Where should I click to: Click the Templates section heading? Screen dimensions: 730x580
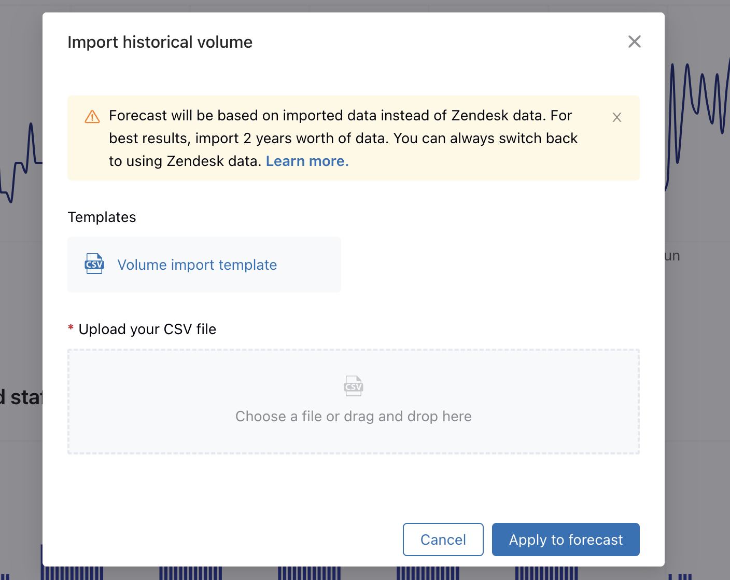point(102,217)
